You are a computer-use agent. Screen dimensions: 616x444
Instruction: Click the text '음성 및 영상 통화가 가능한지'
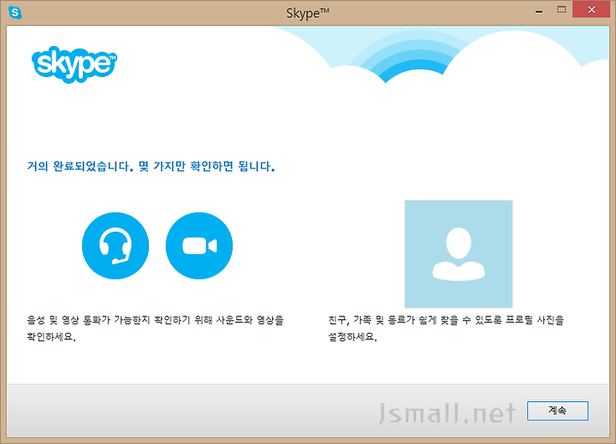click(x=89, y=320)
